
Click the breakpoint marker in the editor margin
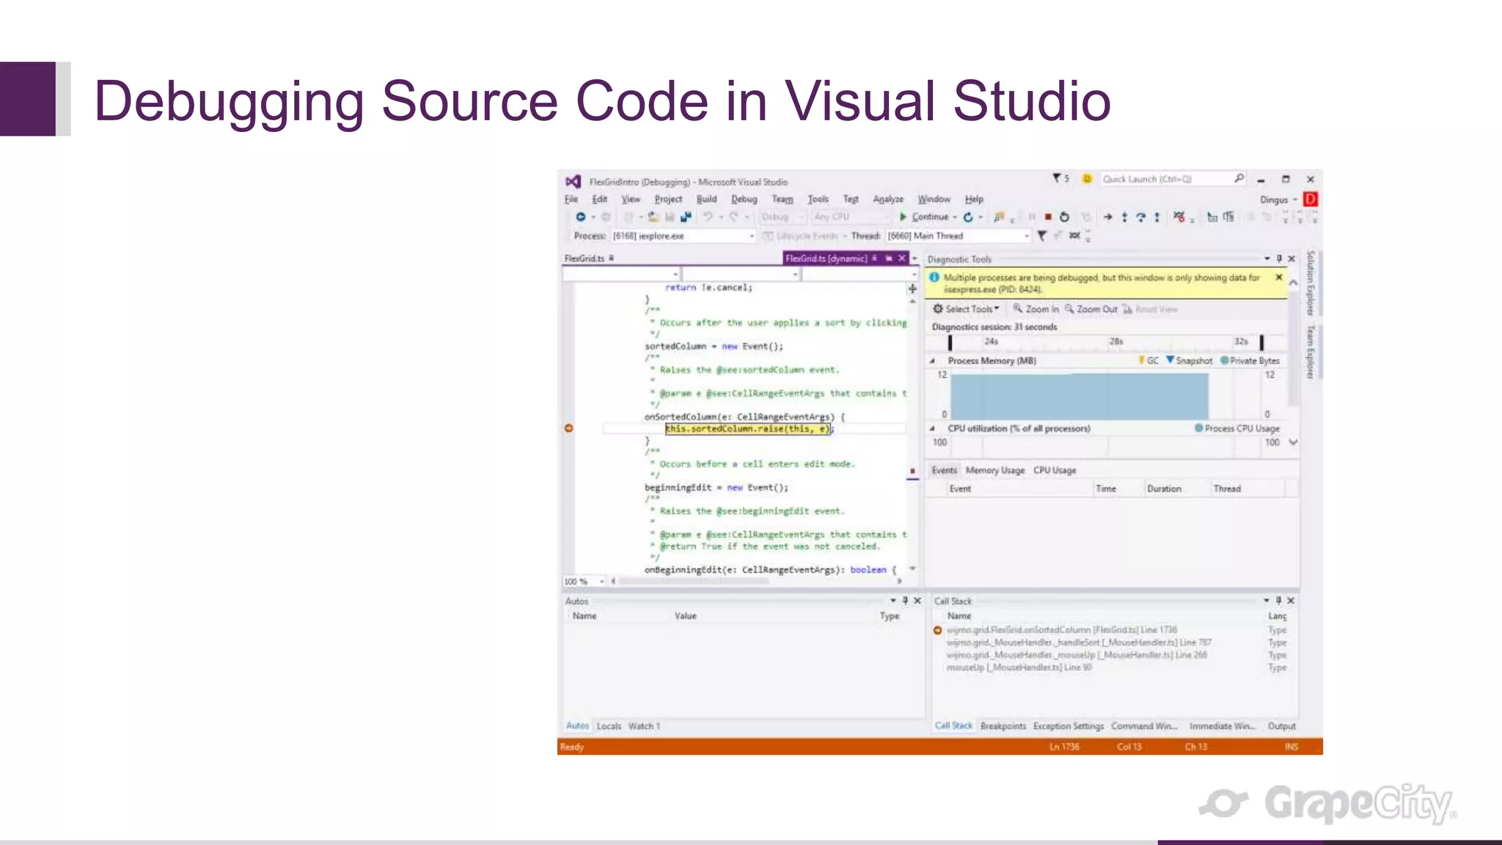tap(568, 428)
